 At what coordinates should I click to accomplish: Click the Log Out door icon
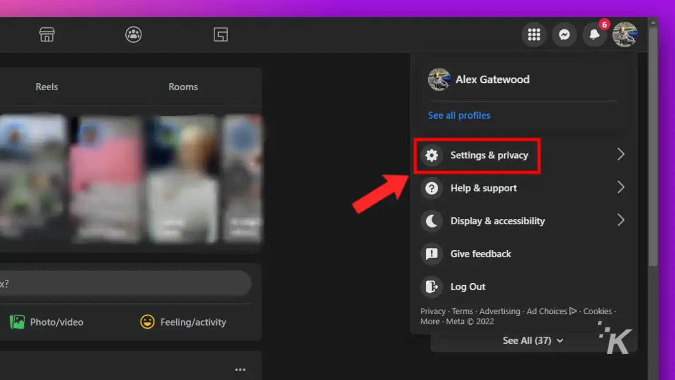click(432, 287)
